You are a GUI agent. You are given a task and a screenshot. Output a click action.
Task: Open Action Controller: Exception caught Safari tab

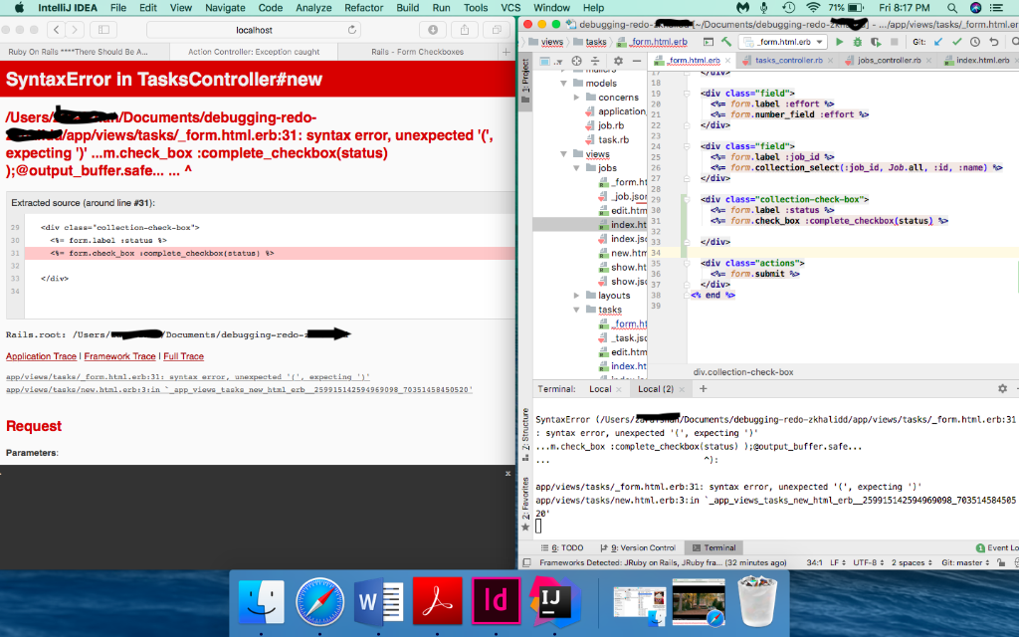(x=254, y=52)
